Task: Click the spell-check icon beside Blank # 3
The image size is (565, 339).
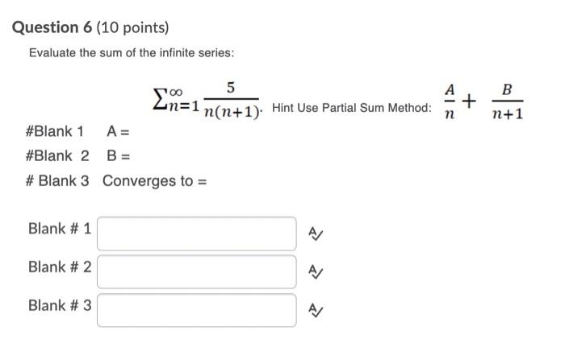Action: pos(316,310)
